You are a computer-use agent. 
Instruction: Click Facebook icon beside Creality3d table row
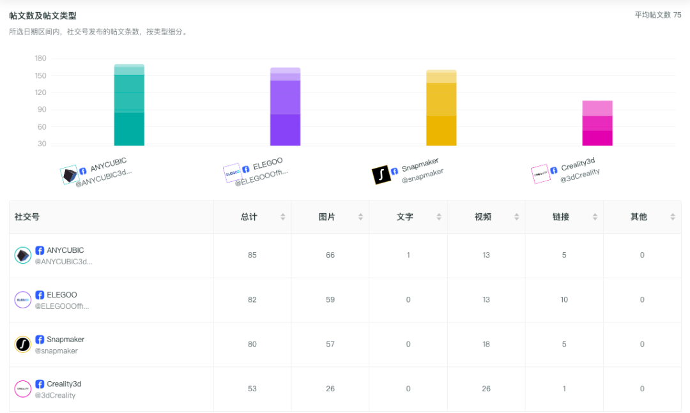point(40,384)
